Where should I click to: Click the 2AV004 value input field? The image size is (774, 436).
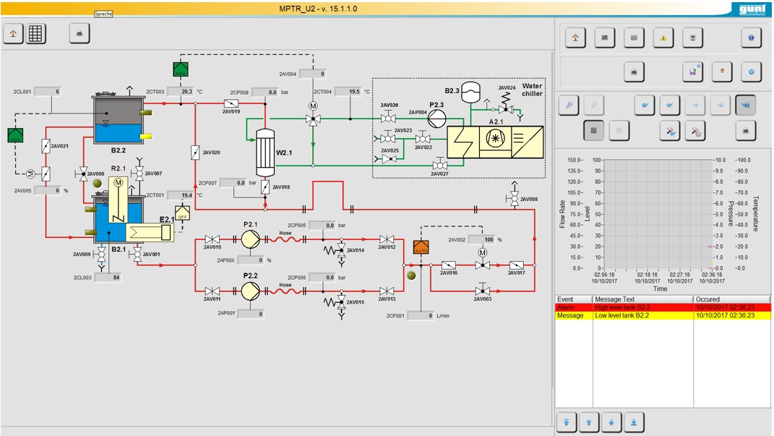(313, 74)
